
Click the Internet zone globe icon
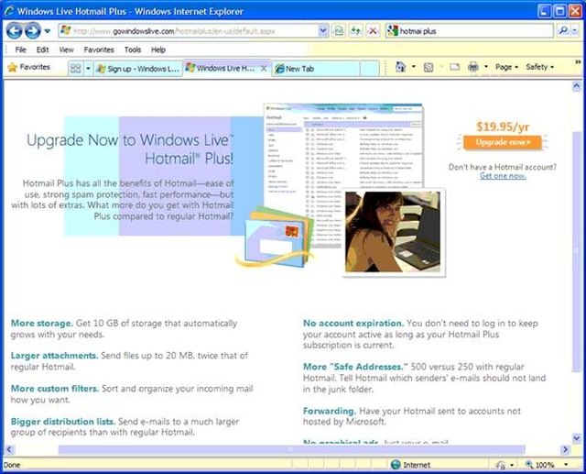pyautogui.click(x=396, y=465)
